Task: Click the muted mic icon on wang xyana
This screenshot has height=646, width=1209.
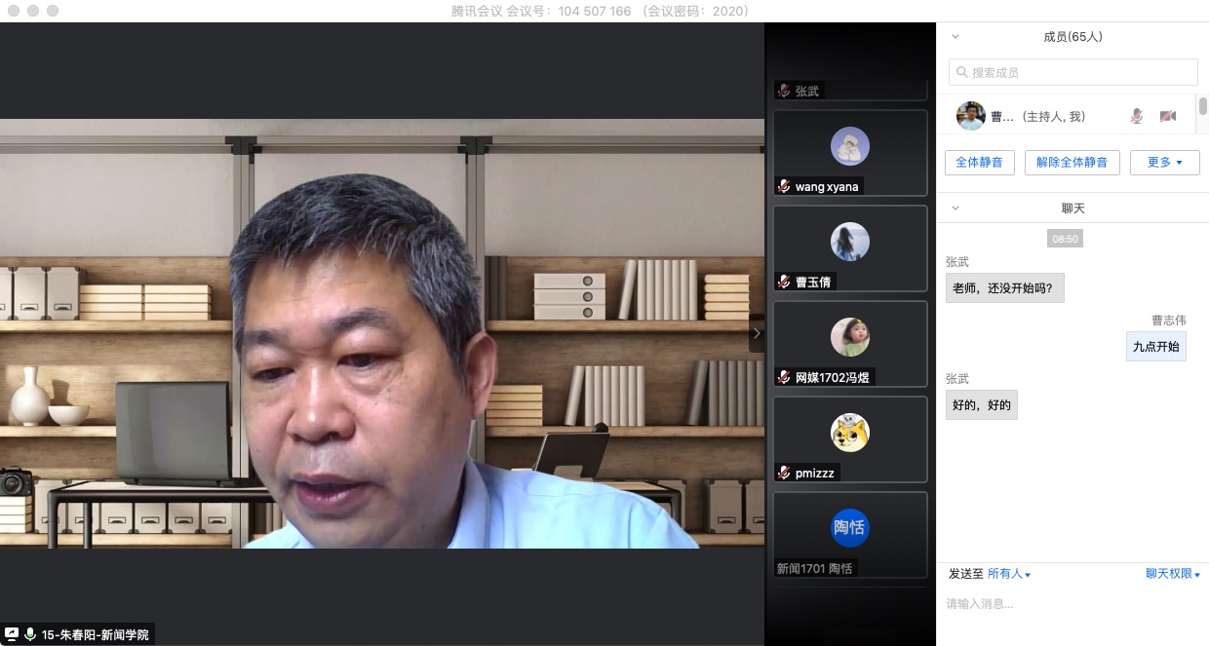Action: pos(784,186)
